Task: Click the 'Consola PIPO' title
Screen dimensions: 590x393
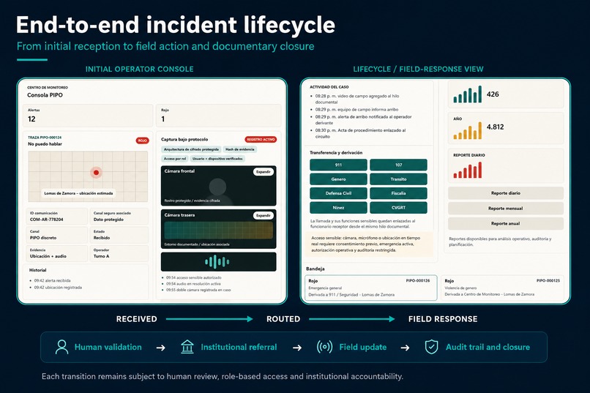Action: (45, 95)
